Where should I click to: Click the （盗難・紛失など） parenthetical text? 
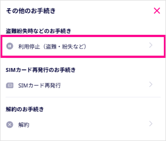coord(63,46)
